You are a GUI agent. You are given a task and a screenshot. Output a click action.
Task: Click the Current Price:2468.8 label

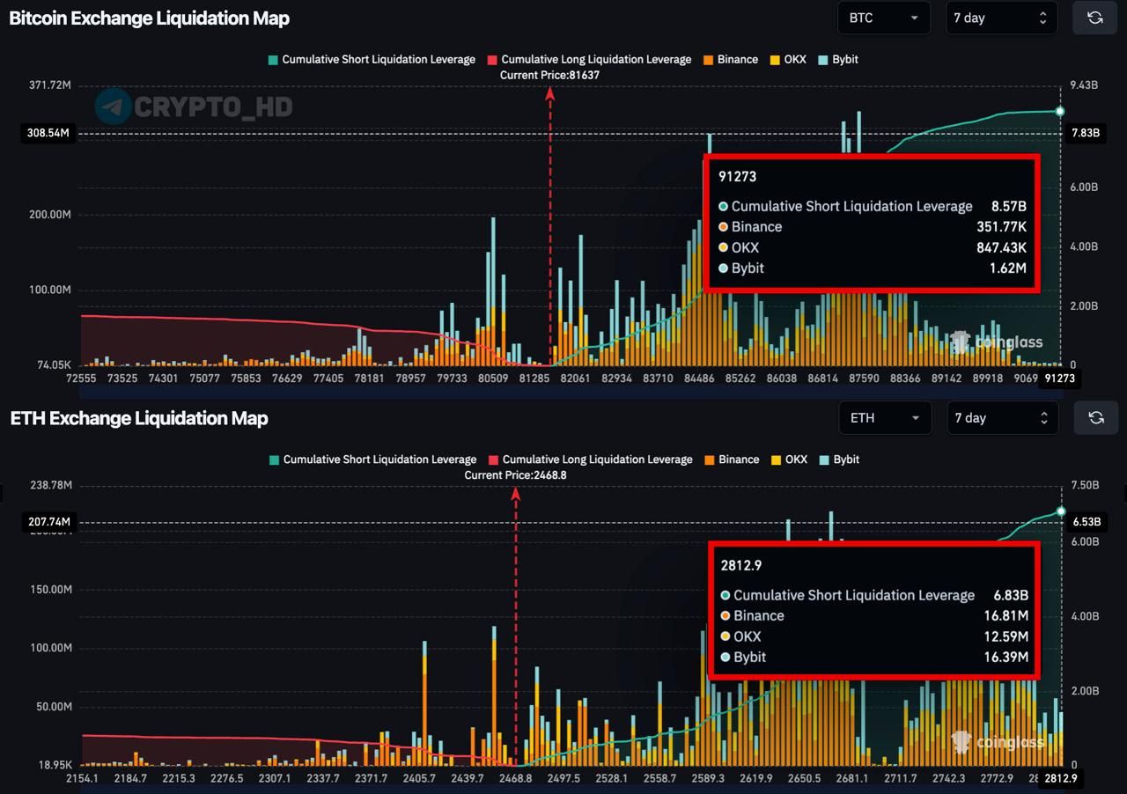pos(516,475)
